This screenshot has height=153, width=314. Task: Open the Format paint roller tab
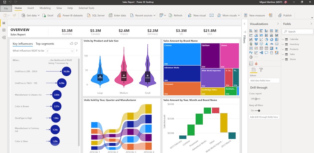pos(261,70)
